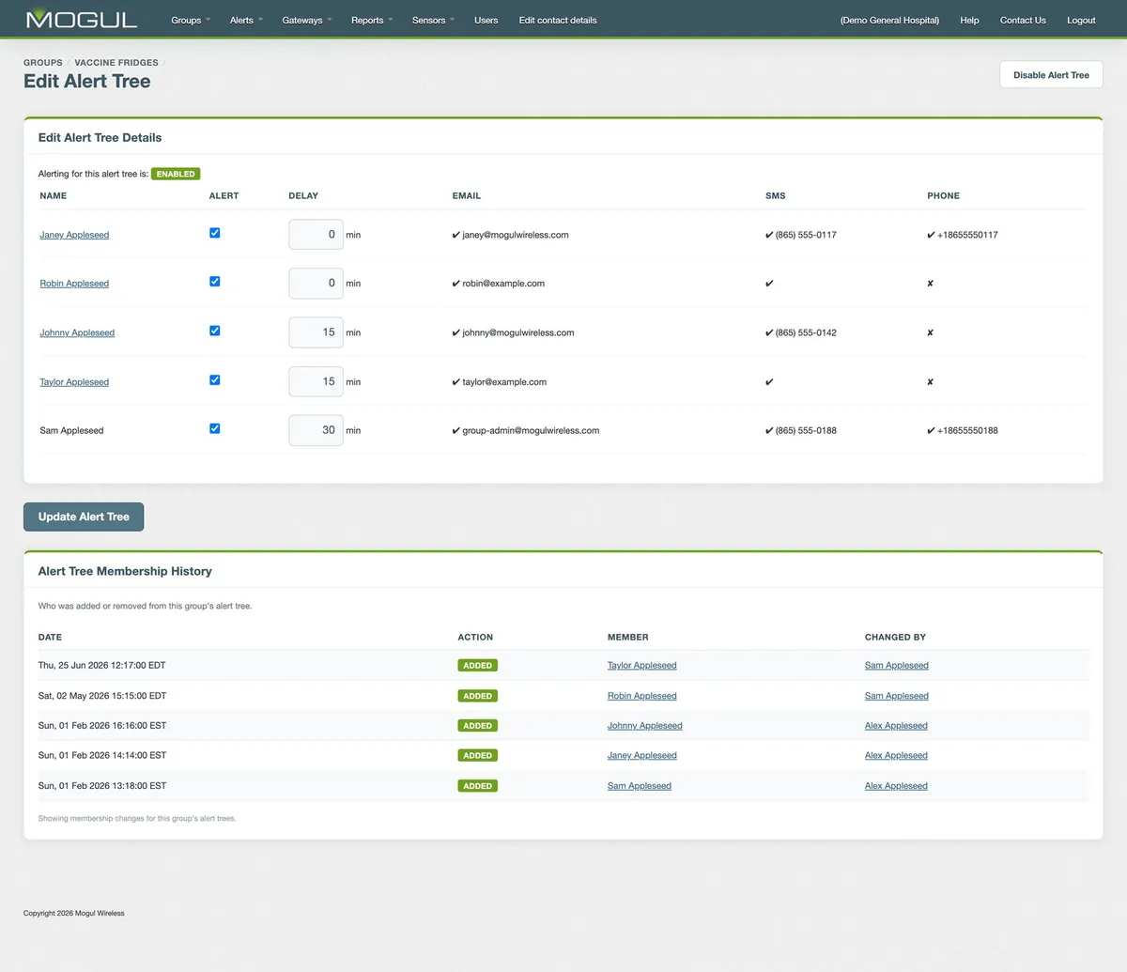This screenshot has width=1127, height=972.
Task: Open Taylor Appleseed link in the alert tree
Action: 74,382
